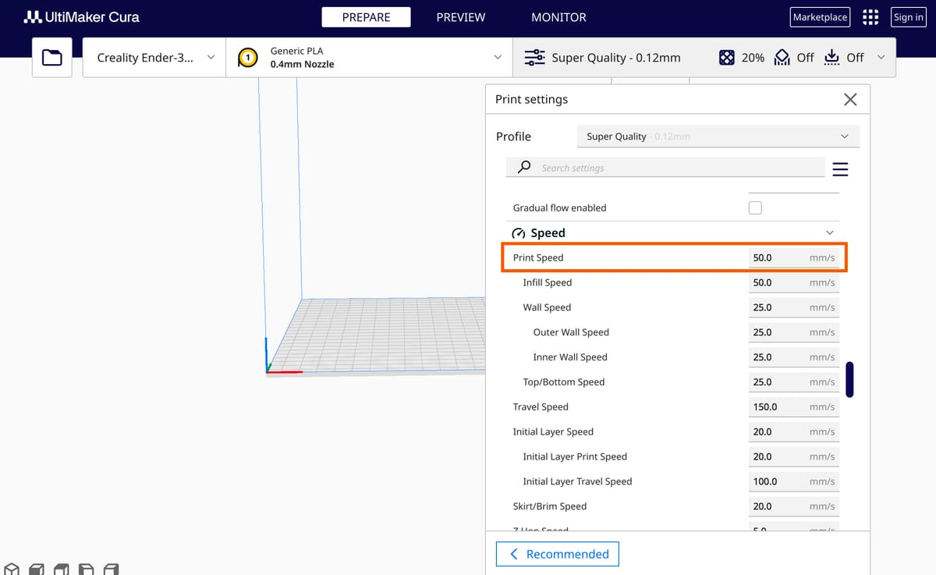936x575 pixels.
Task: Open the Creality Ender-3 printer selector
Action: click(x=154, y=57)
